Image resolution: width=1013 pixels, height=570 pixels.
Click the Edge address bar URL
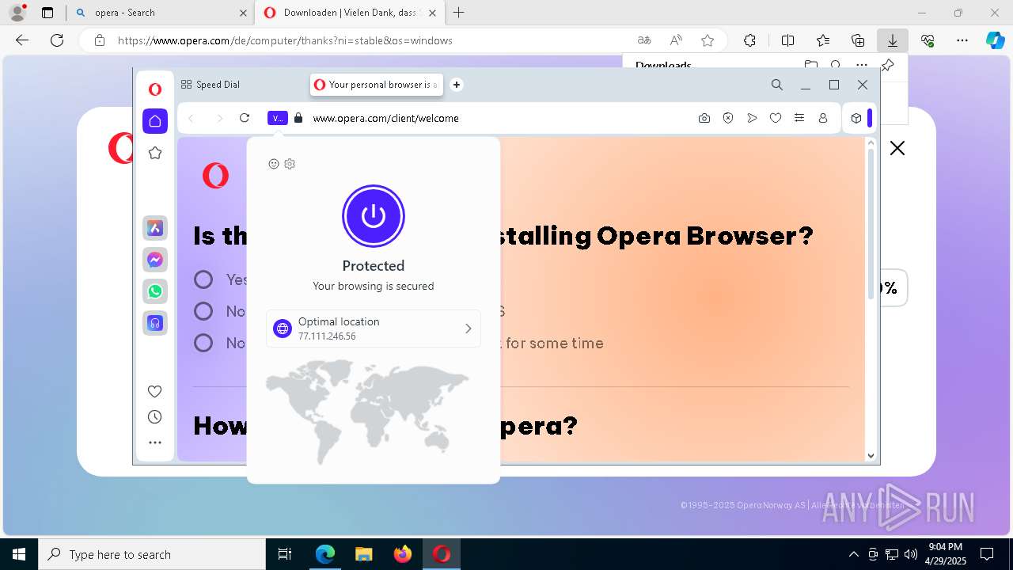(x=285, y=40)
